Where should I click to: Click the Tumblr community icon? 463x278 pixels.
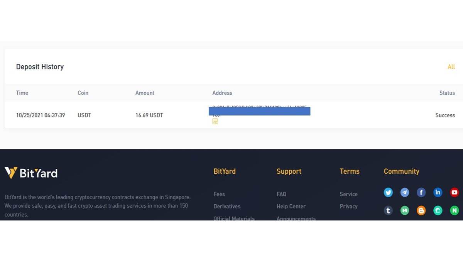(388, 210)
